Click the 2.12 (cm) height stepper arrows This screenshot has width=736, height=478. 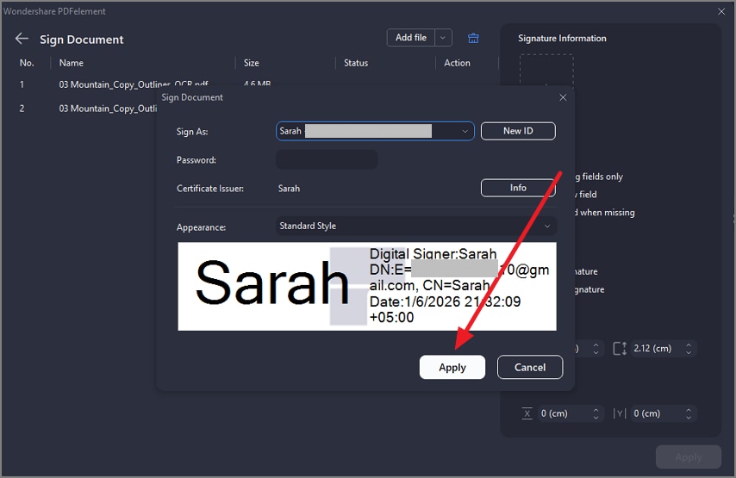coord(689,349)
